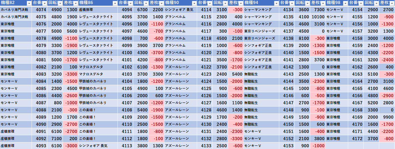Image resolution: width=395 pixels, height=149 pixels.
Task: Select the 台番 cell 4113
Action: 125,146
